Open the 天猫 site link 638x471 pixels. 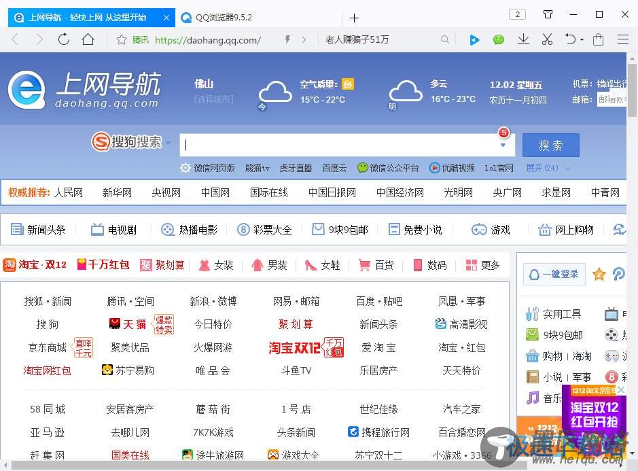[128, 324]
